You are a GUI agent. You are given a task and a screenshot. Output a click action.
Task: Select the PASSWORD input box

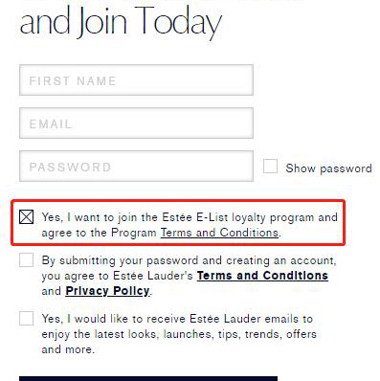point(136,167)
